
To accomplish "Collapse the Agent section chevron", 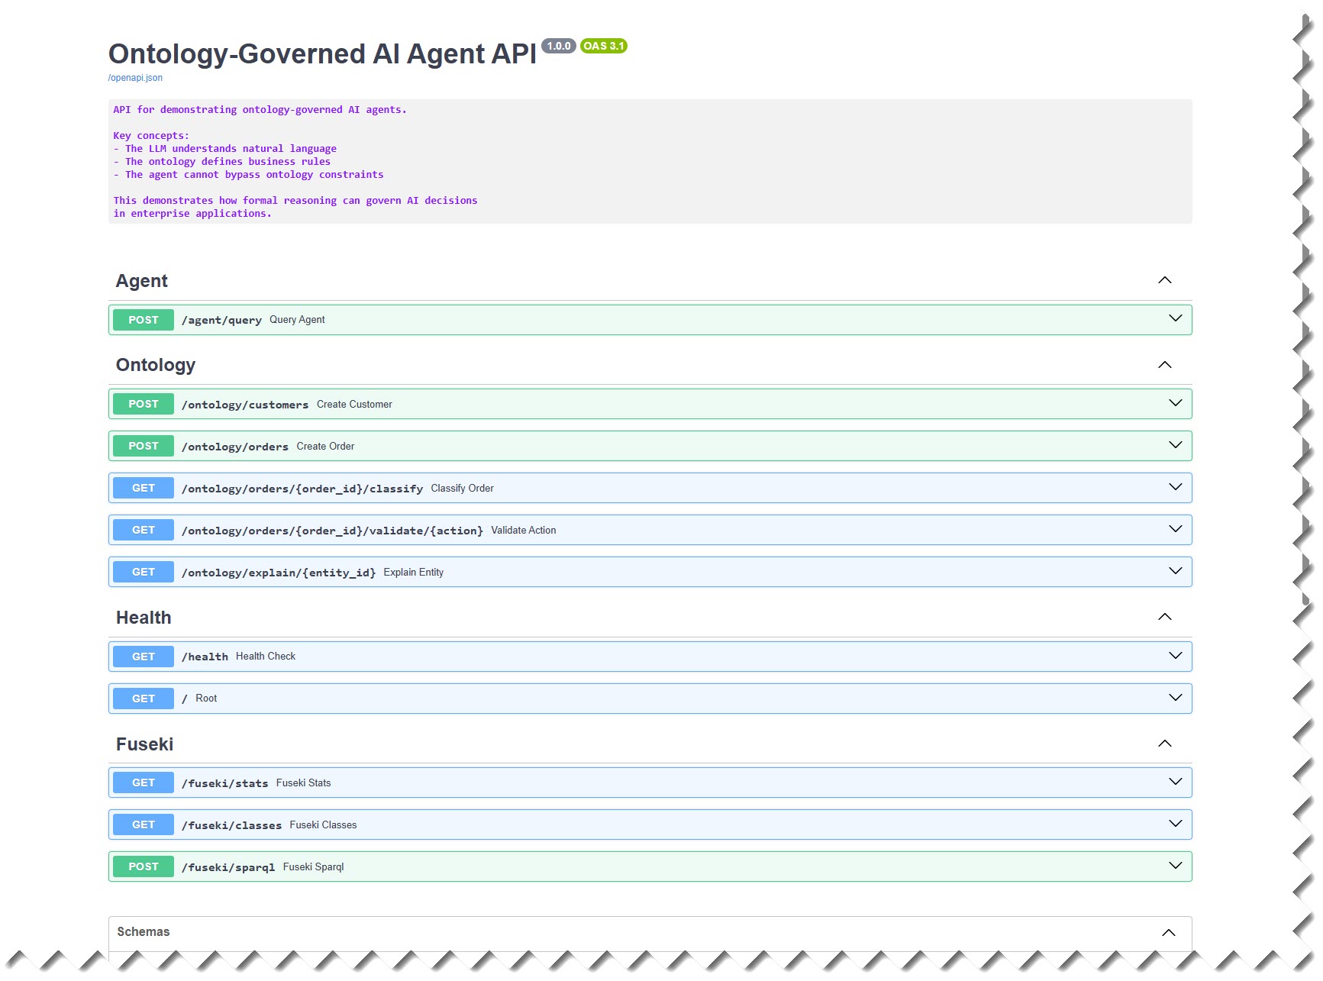I will point(1164,280).
